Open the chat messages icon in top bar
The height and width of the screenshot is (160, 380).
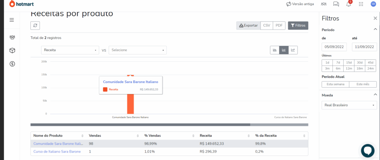[336, 4]
